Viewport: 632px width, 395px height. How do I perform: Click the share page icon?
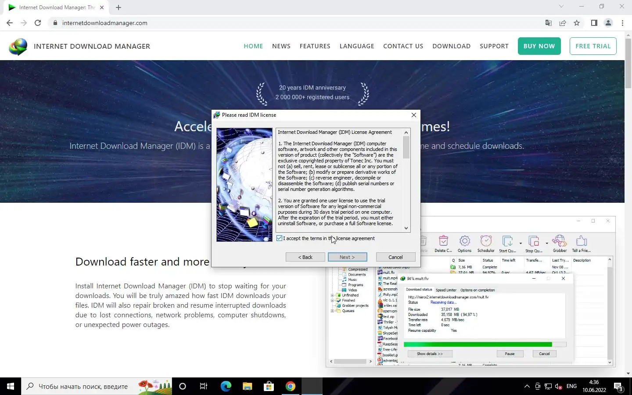pyautogui.click(x=563, y=23)
